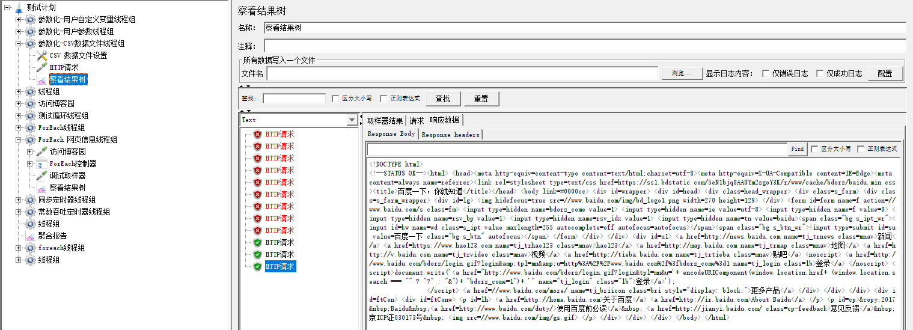Click the Find button
This screenshot has height=330, width=913.
point(798,148)
